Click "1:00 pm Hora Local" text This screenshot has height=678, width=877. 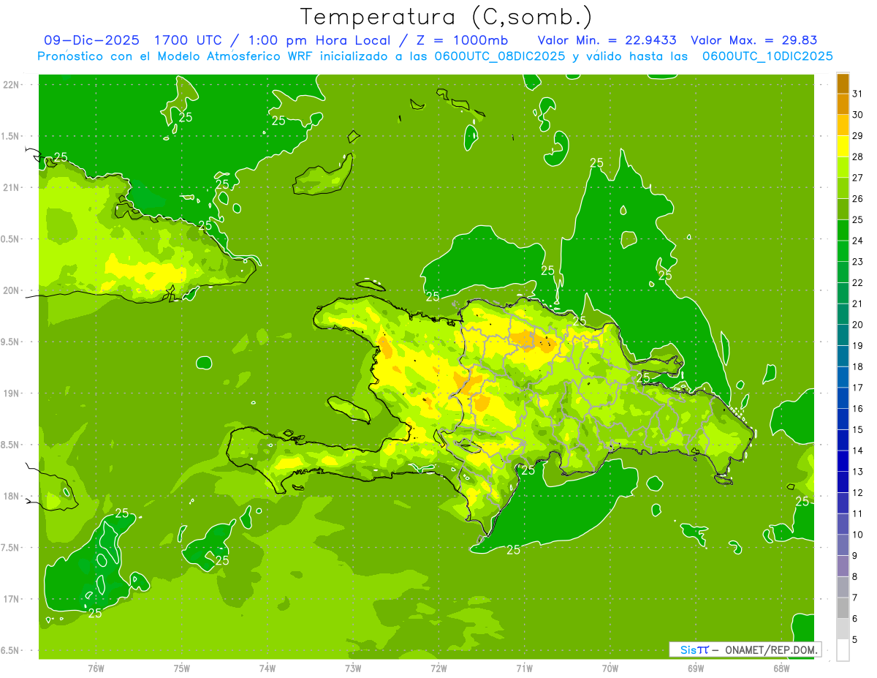(x=319, y=40)
